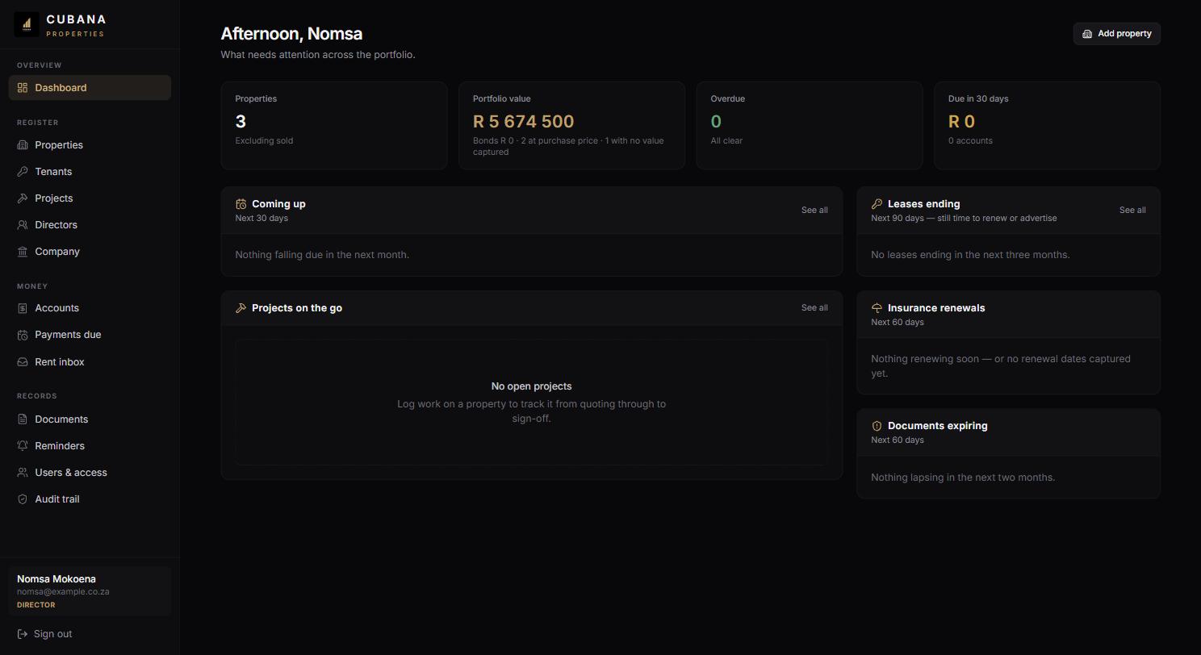Click the Dashboard grid icon in sidebar

click(x=23, y=88)
